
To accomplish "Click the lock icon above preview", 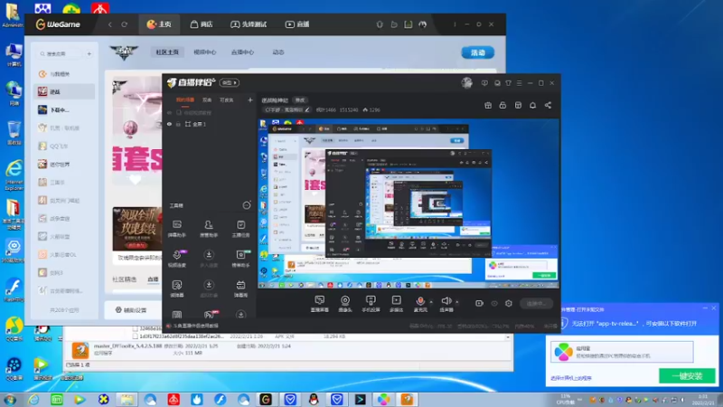I will [x=502, y=105].
